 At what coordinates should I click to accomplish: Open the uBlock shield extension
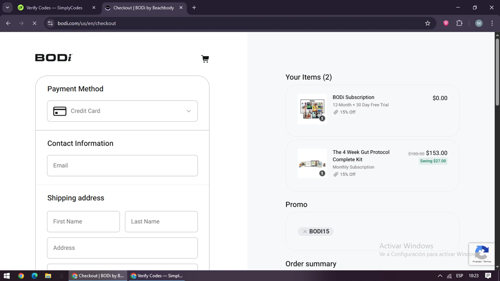(446, 23)
